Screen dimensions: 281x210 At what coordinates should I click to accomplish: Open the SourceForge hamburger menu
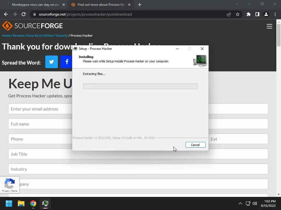[269, 26]
